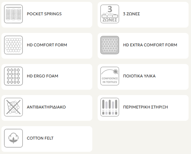
Task: Click the ΠΕΡΙΜΕΤΡΙΚΗ ΣΤΗΡΙΞΗ text label
Action: (145, 107)
